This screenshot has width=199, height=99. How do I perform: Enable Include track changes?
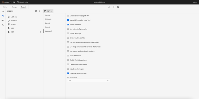click(x=68, y=69)
